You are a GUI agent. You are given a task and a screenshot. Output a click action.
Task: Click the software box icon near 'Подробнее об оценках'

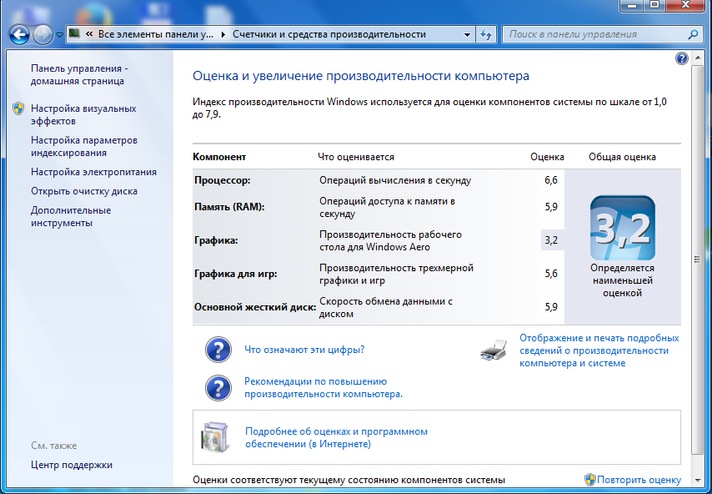(213, 437)
